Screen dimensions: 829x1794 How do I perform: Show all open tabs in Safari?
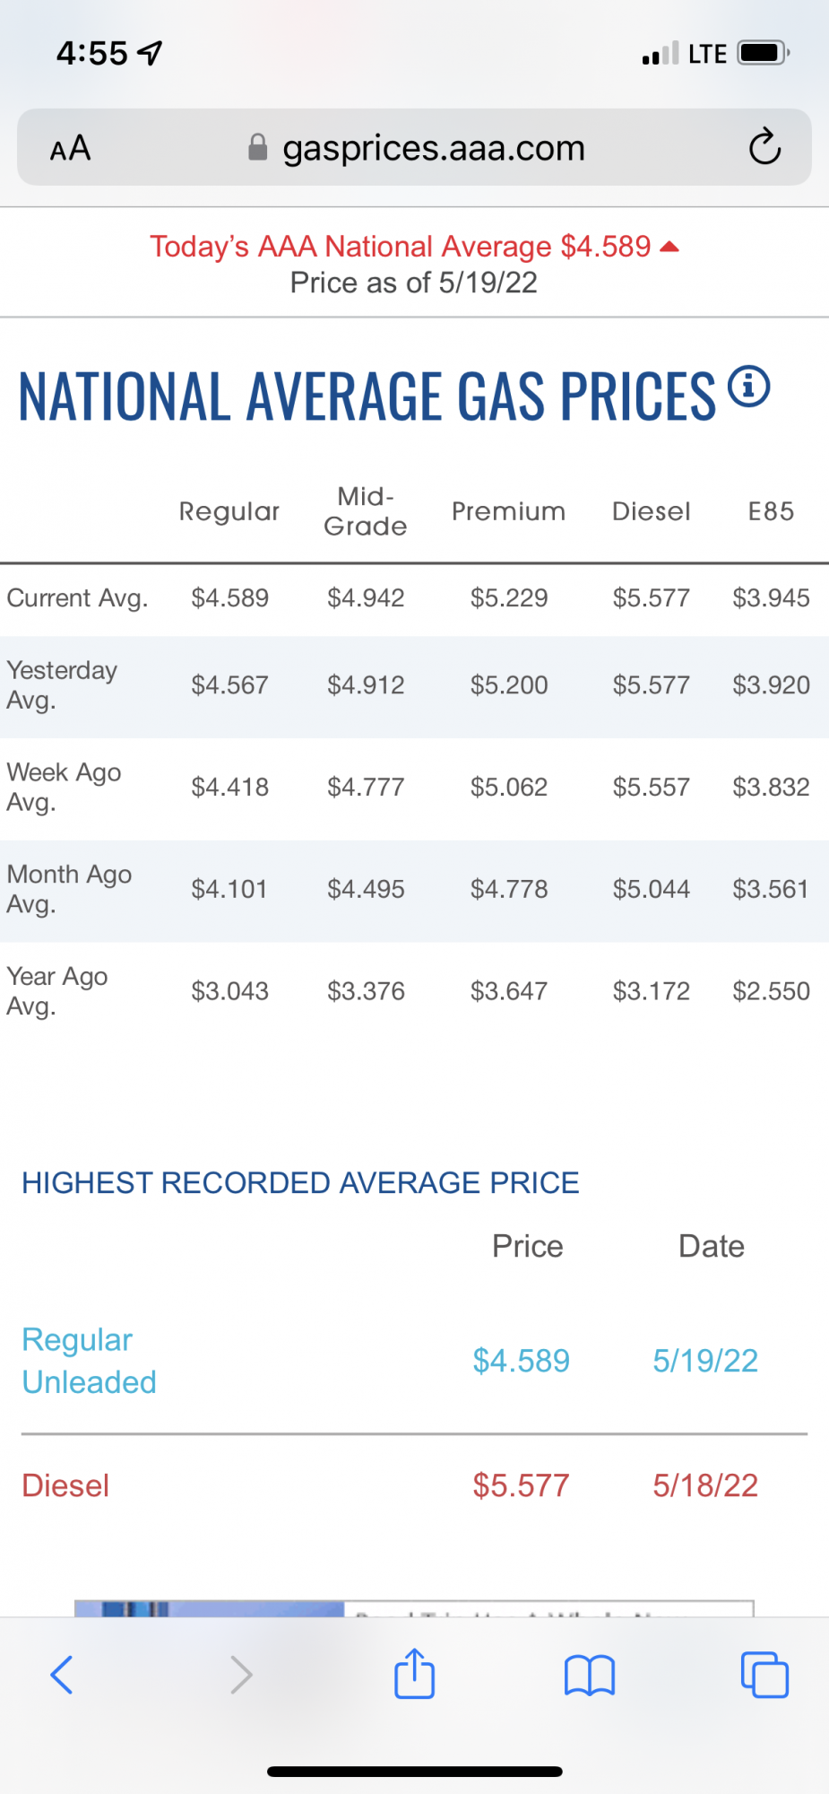764,1674
